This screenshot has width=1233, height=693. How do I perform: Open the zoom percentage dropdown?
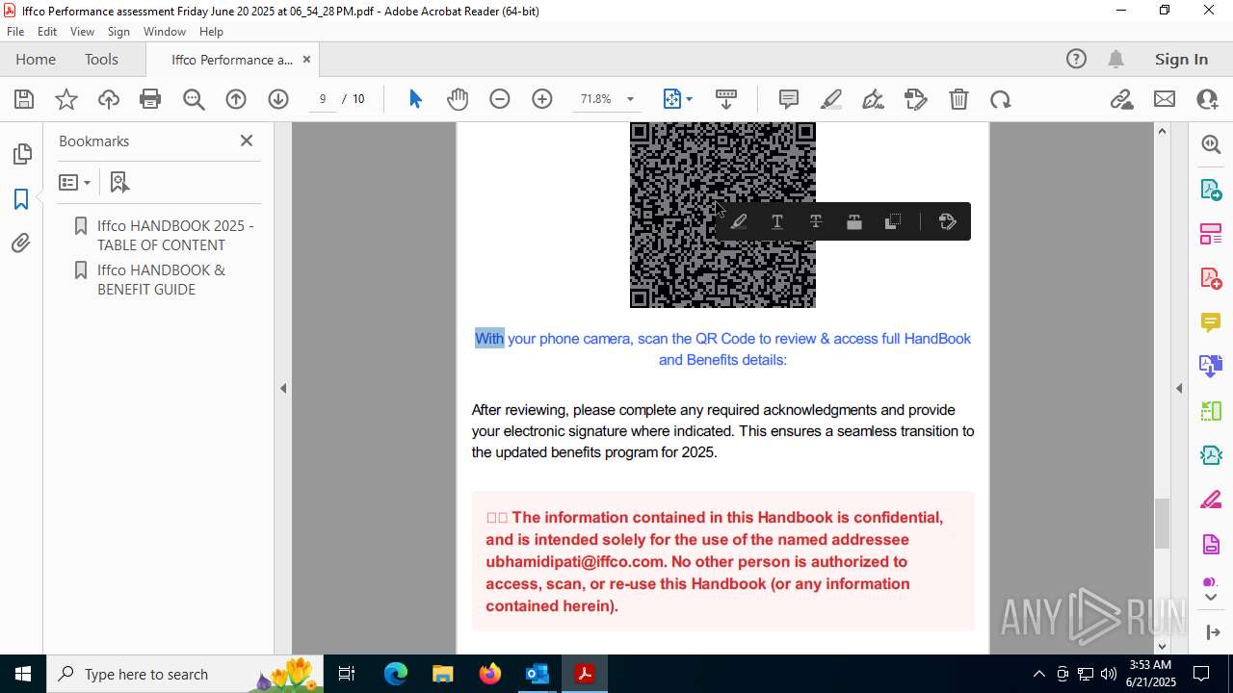(630, 99)
